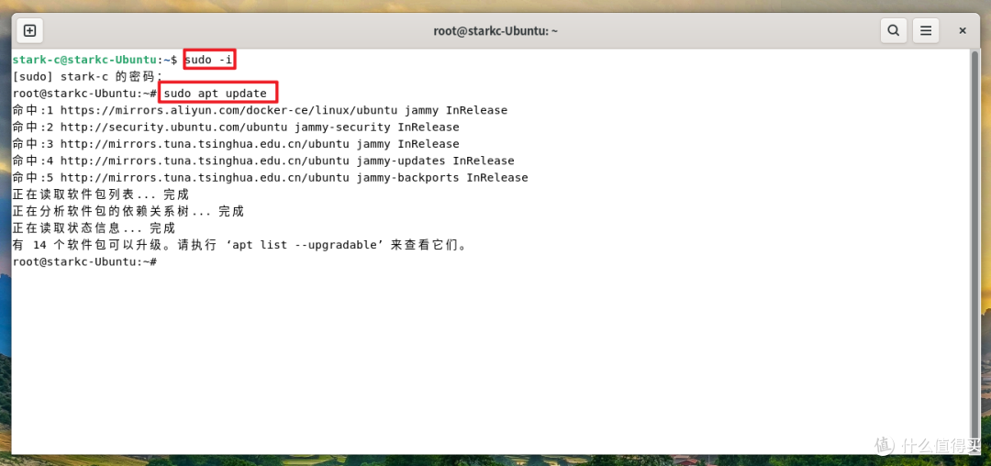This screenshot has height=466, width=991.
Task: Click the '正在读取软件包列表... 完成' line
Action: click(x=101, y=194)
